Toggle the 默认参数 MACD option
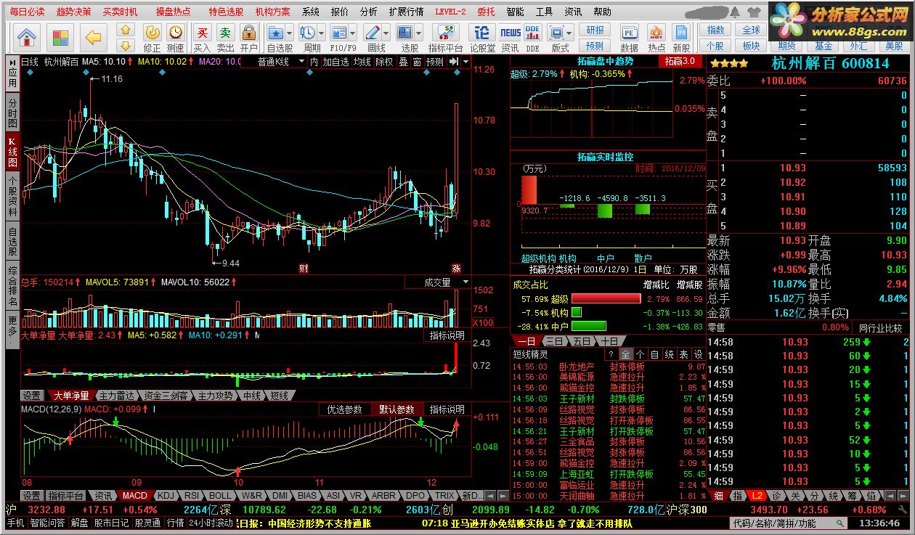The height and width of the screenshot is (535, 915). [396, 409]
